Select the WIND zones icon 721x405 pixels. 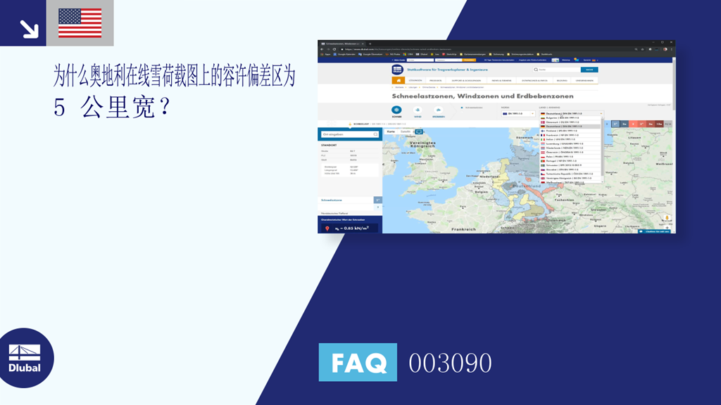click(418, 110)
